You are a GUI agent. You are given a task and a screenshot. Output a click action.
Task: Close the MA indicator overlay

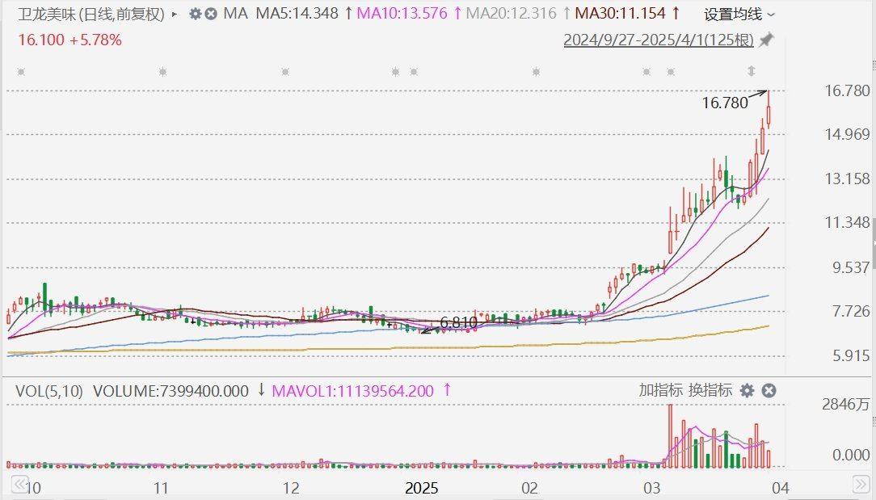click(x=211, y=14)
